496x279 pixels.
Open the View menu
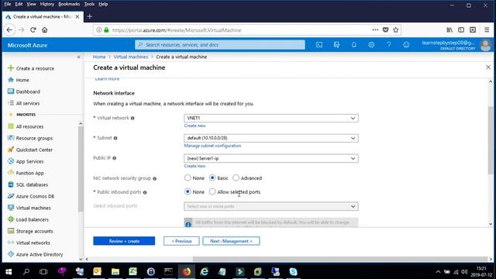coord(31,4)
